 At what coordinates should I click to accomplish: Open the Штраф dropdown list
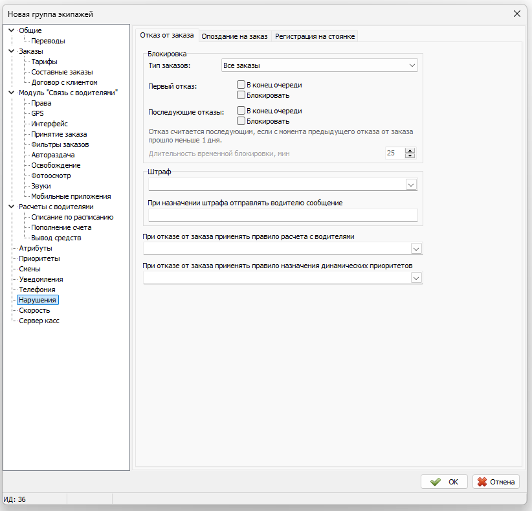pos(411,185)
